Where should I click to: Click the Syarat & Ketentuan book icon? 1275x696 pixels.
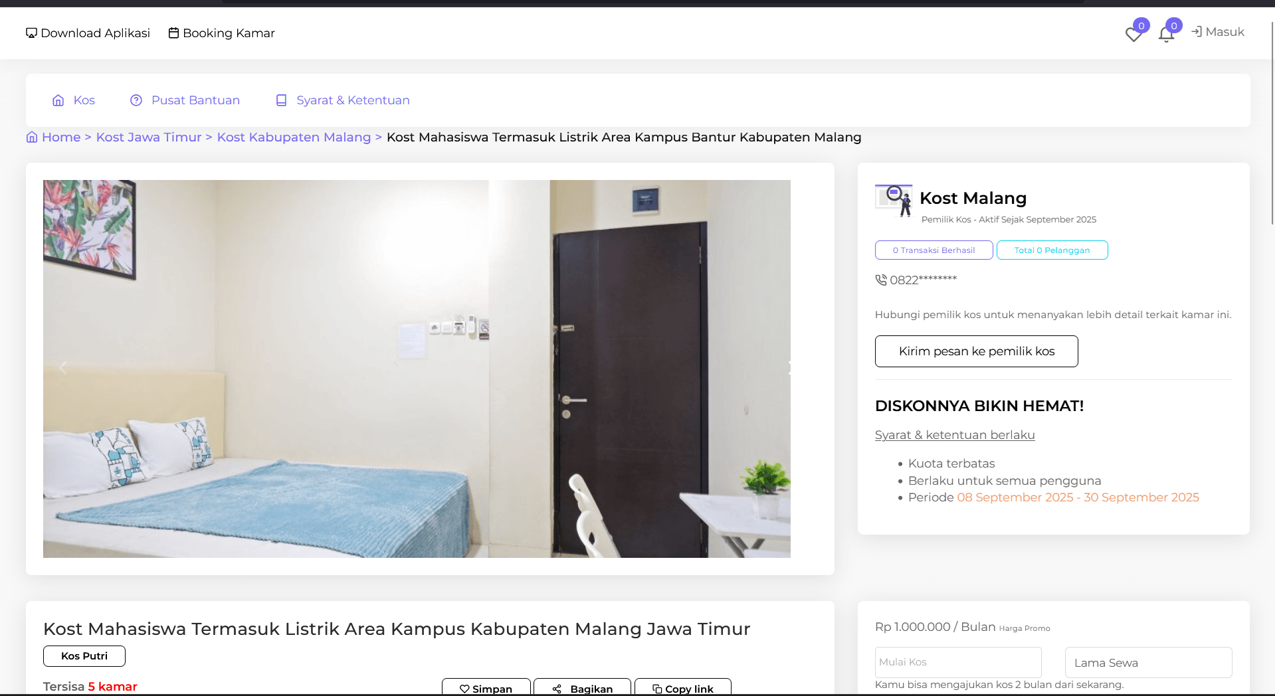[x=282, y=100]
